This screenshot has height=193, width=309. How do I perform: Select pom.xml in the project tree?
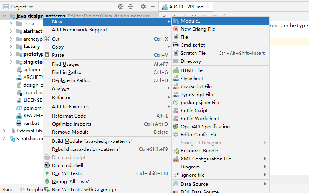tap(29, 108)
